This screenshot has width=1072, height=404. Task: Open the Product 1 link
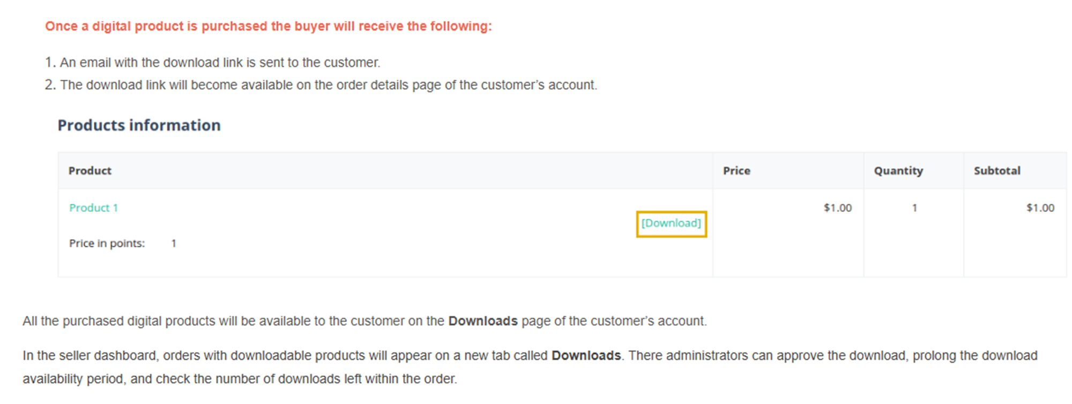93,208
